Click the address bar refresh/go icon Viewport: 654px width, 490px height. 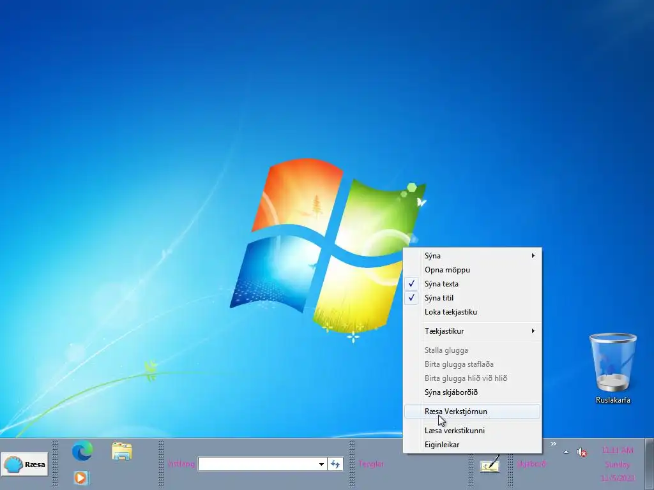[x=335, y=464]
